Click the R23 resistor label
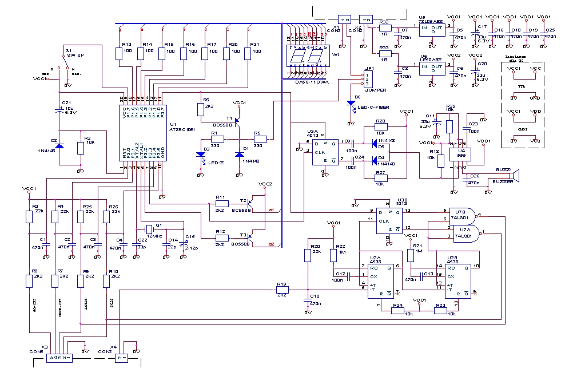This screenshot has width=565, height=376. [x=440, y=305]
